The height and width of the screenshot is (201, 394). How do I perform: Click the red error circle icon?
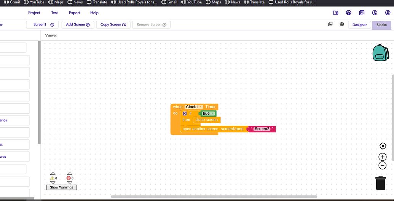click(69, 178)
